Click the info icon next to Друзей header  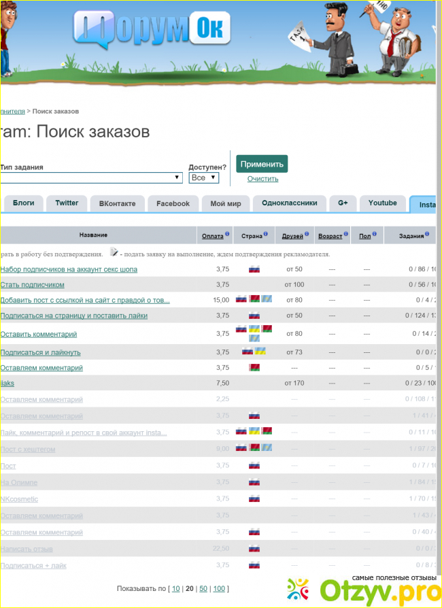(308, 234)
